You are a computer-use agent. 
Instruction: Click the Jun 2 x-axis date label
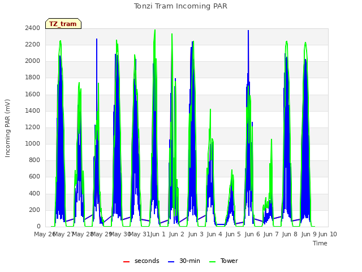176,234
